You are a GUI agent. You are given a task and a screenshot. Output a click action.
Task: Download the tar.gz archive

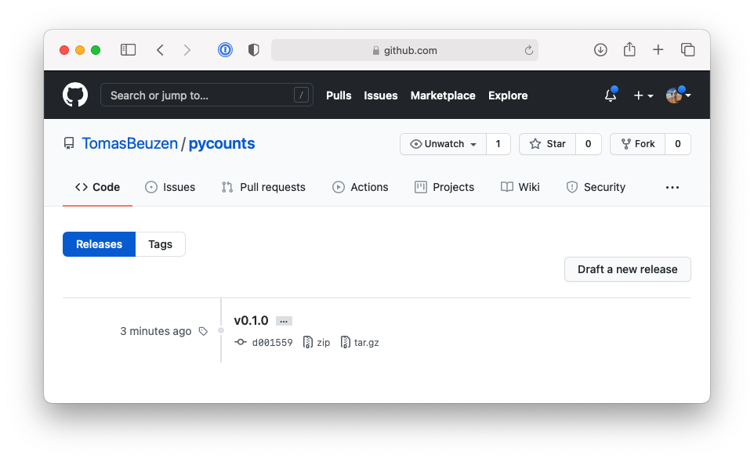click(x=360, y=342)
